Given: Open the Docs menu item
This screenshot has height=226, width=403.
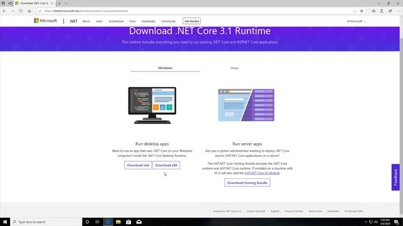Looking at the screenshot, I should pyautogui.click(x=132, y=21).
